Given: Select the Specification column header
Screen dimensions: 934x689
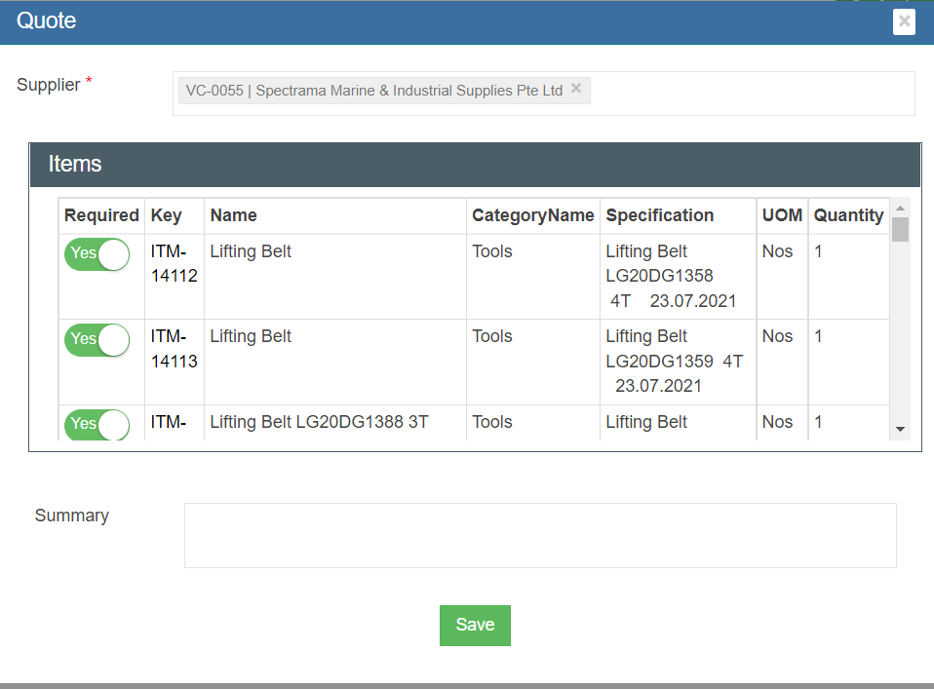Looking at the screenshot, I should [659, 215].
